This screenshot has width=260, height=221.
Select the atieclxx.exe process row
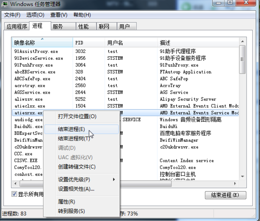[x=125, y=106]
